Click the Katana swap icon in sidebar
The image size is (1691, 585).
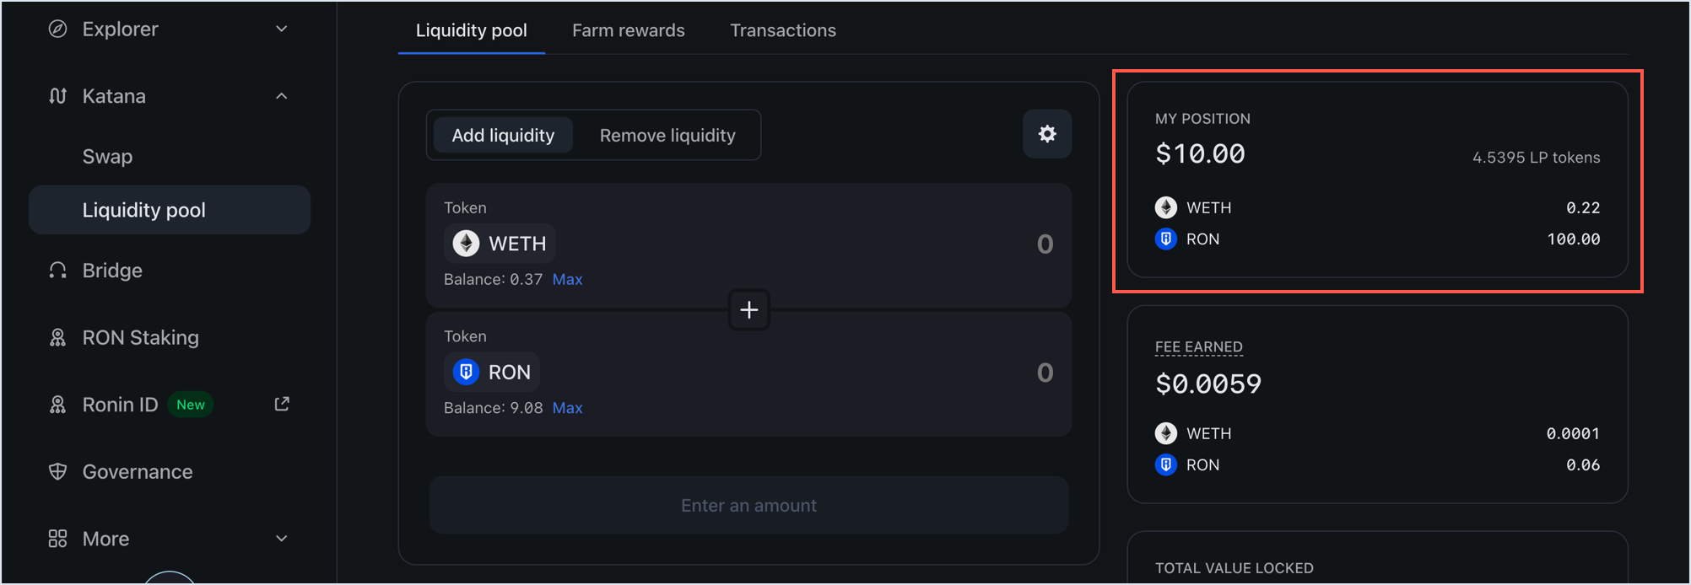pos(57,96)
